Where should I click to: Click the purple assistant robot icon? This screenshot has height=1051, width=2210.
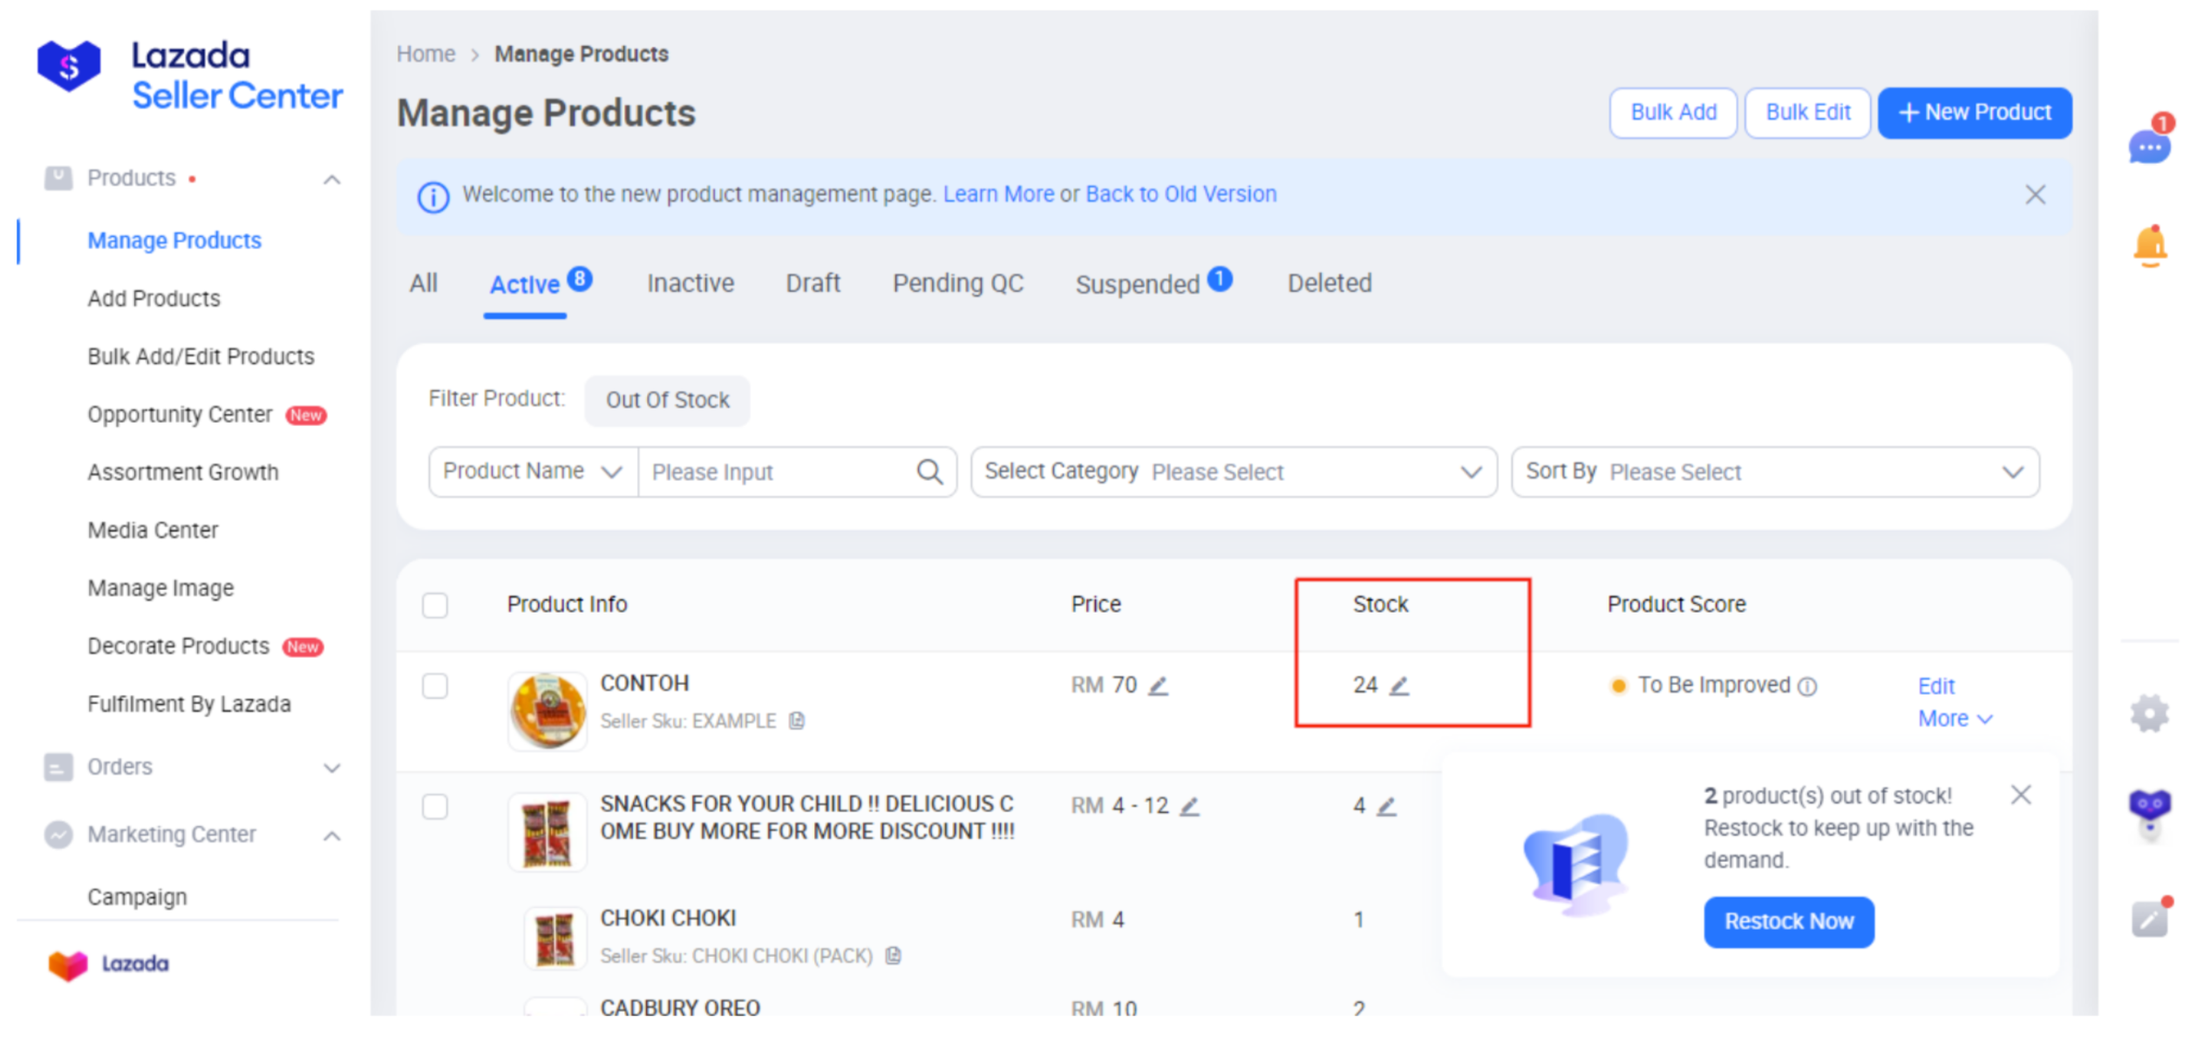point(2149,810)
